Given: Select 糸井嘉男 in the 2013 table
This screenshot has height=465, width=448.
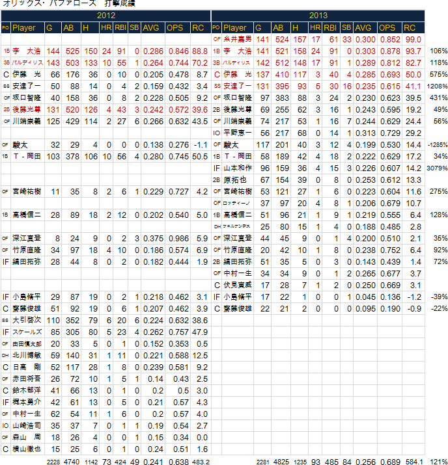Looking at the screenshot, I should tap(238, 39).
